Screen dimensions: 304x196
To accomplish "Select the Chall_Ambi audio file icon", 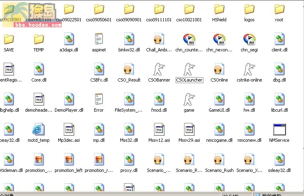I will (x=159, y=39).
